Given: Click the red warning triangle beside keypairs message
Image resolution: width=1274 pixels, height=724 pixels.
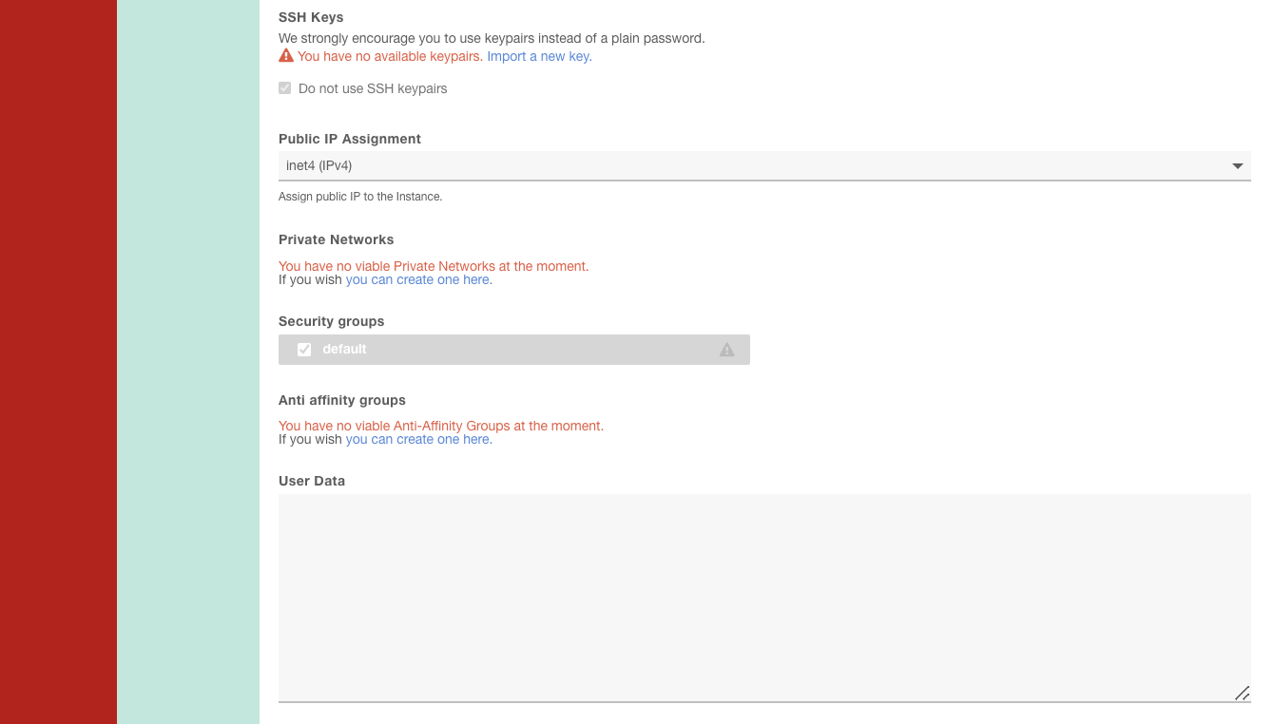Looking at the screenshot, I should tap(286, 56).
